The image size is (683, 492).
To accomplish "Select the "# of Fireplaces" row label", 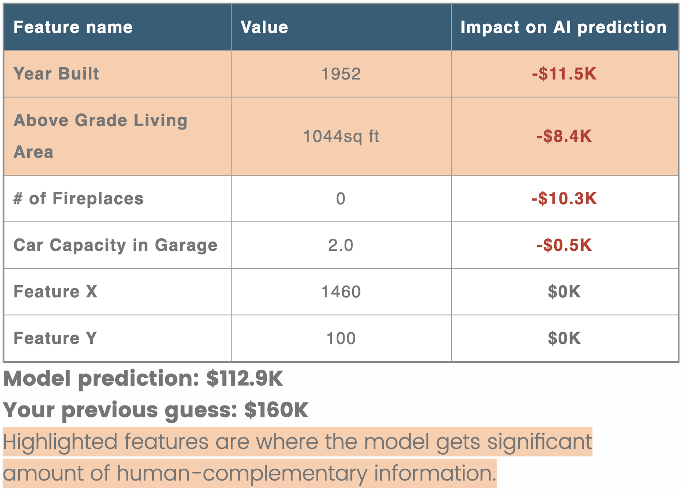I will click(x=79, y=199).
